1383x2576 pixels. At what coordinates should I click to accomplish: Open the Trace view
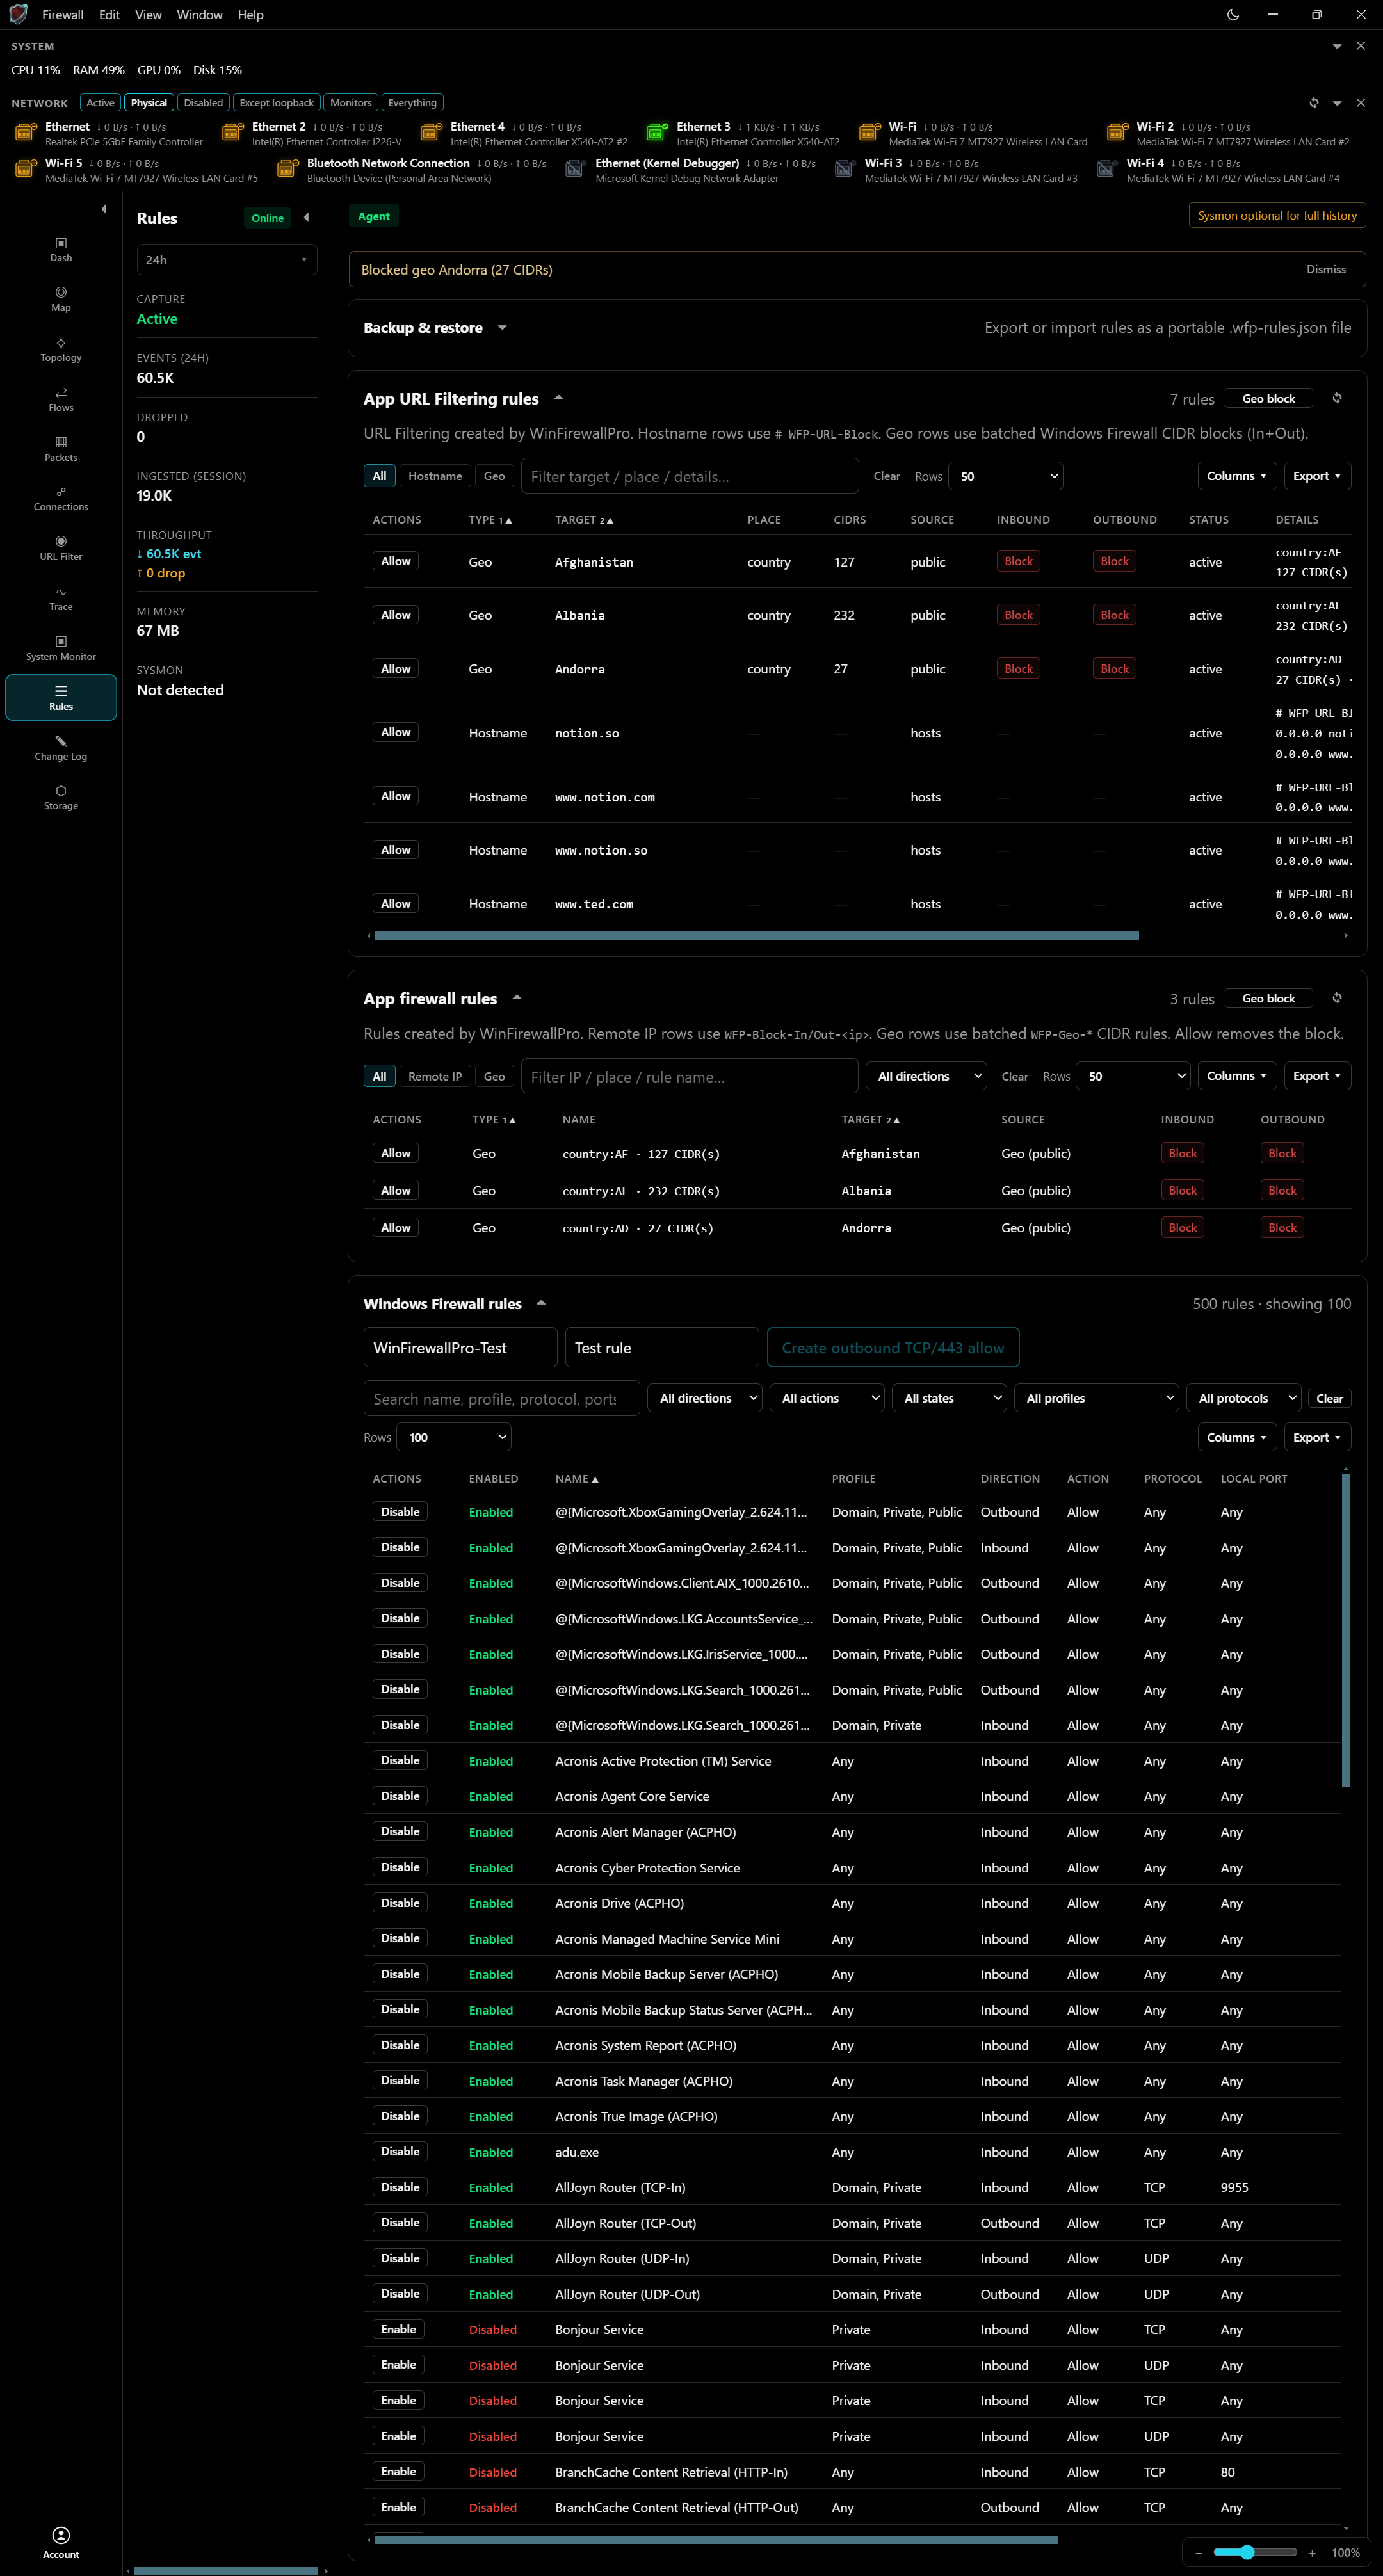pyautogui.click(x=61, y=598)
